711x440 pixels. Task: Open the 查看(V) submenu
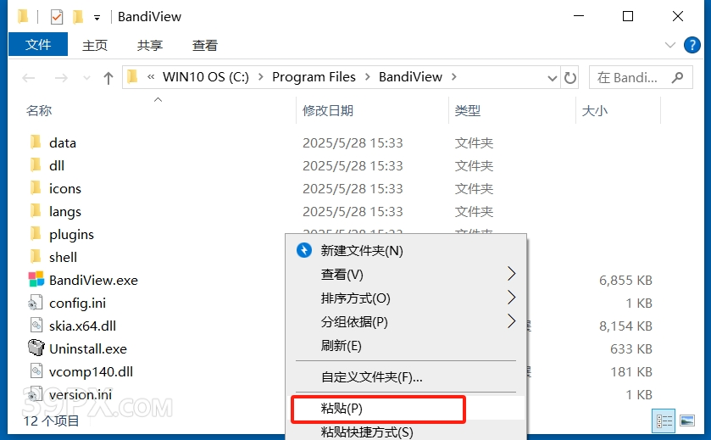406,274
